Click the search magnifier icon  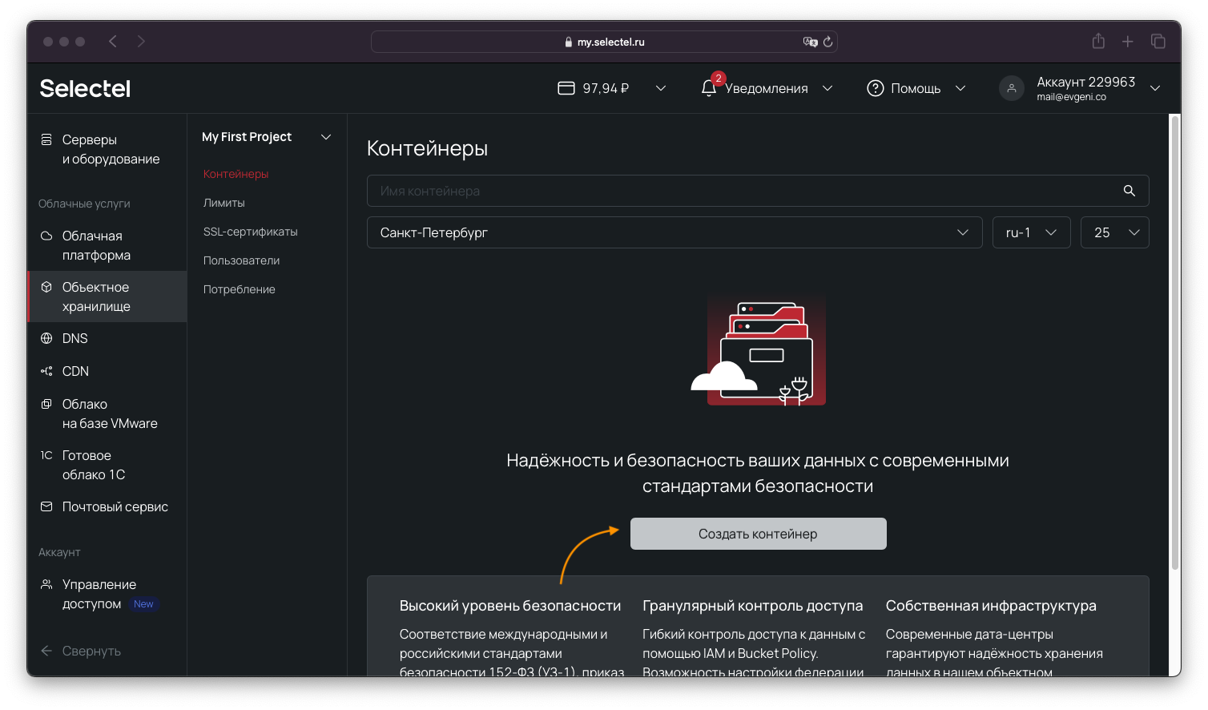(1129, 191)
